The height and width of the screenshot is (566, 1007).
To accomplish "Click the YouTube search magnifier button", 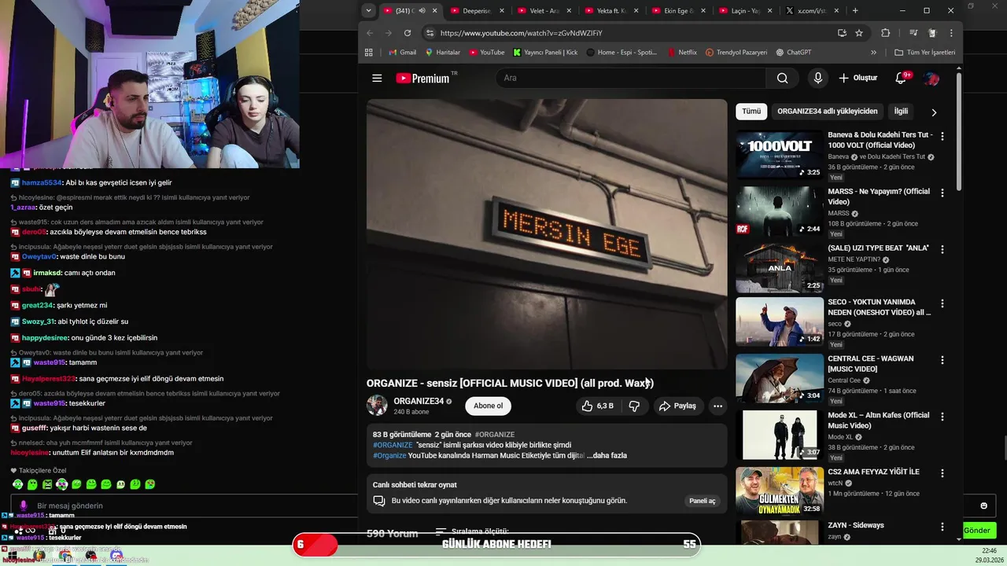I will point(782,78).
